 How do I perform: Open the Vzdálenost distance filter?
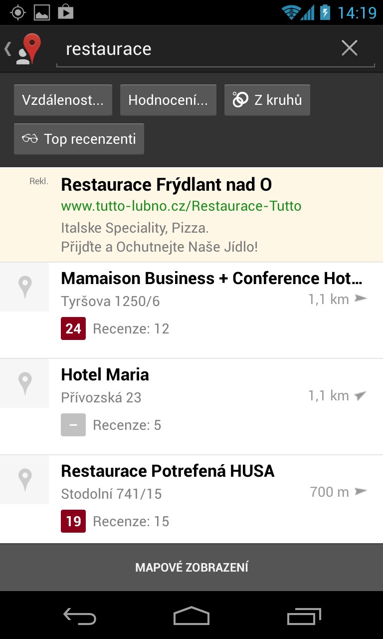(63, 100)
